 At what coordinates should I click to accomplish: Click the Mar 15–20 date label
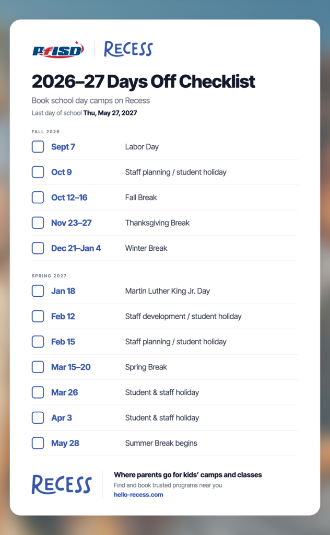coord(71,367)
